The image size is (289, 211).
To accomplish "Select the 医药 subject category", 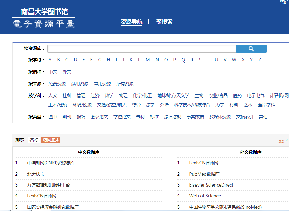I will pos(237,95).
